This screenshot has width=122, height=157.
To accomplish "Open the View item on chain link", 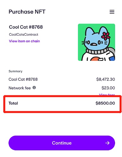I will tap(24, 41).
